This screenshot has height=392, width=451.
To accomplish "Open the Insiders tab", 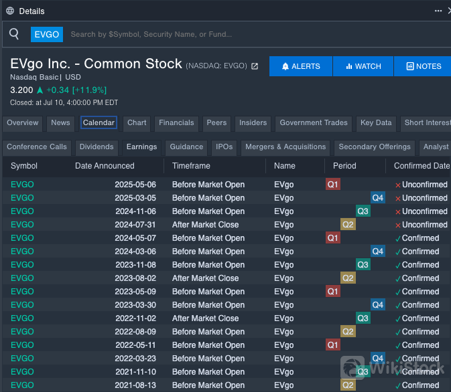I will coord(253,123).
